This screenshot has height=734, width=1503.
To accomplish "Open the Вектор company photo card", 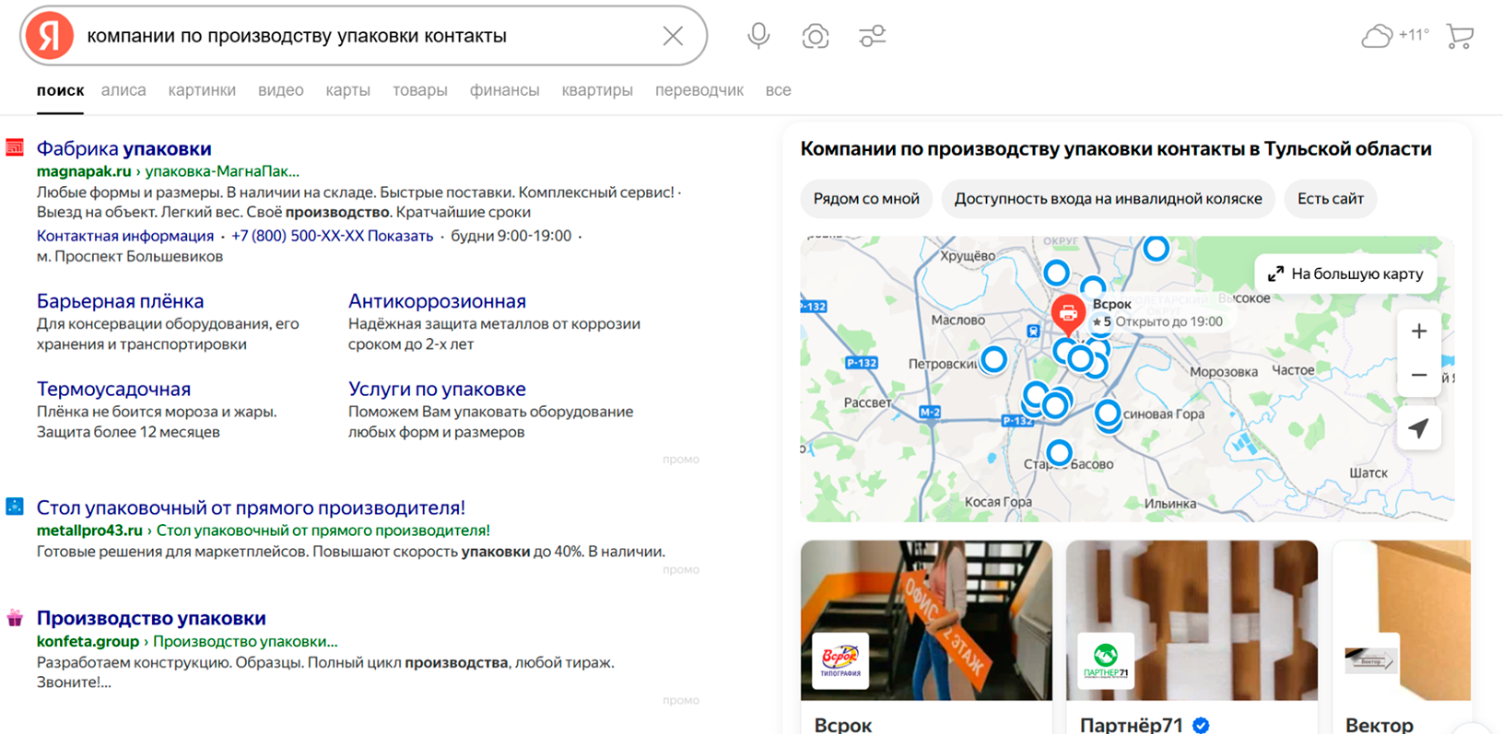I will tap(1402, 620).
